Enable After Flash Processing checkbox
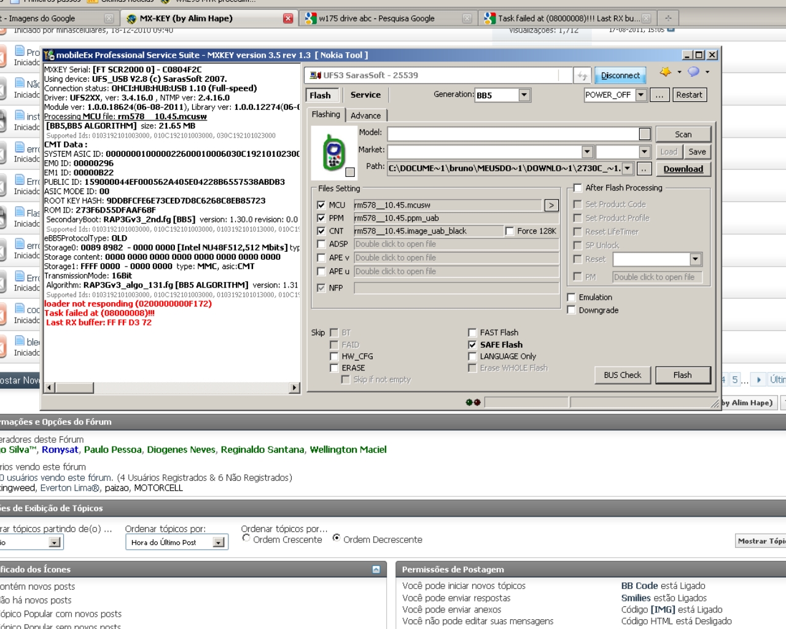The width and height of the screenshot is (786, 629). (577, 188)
